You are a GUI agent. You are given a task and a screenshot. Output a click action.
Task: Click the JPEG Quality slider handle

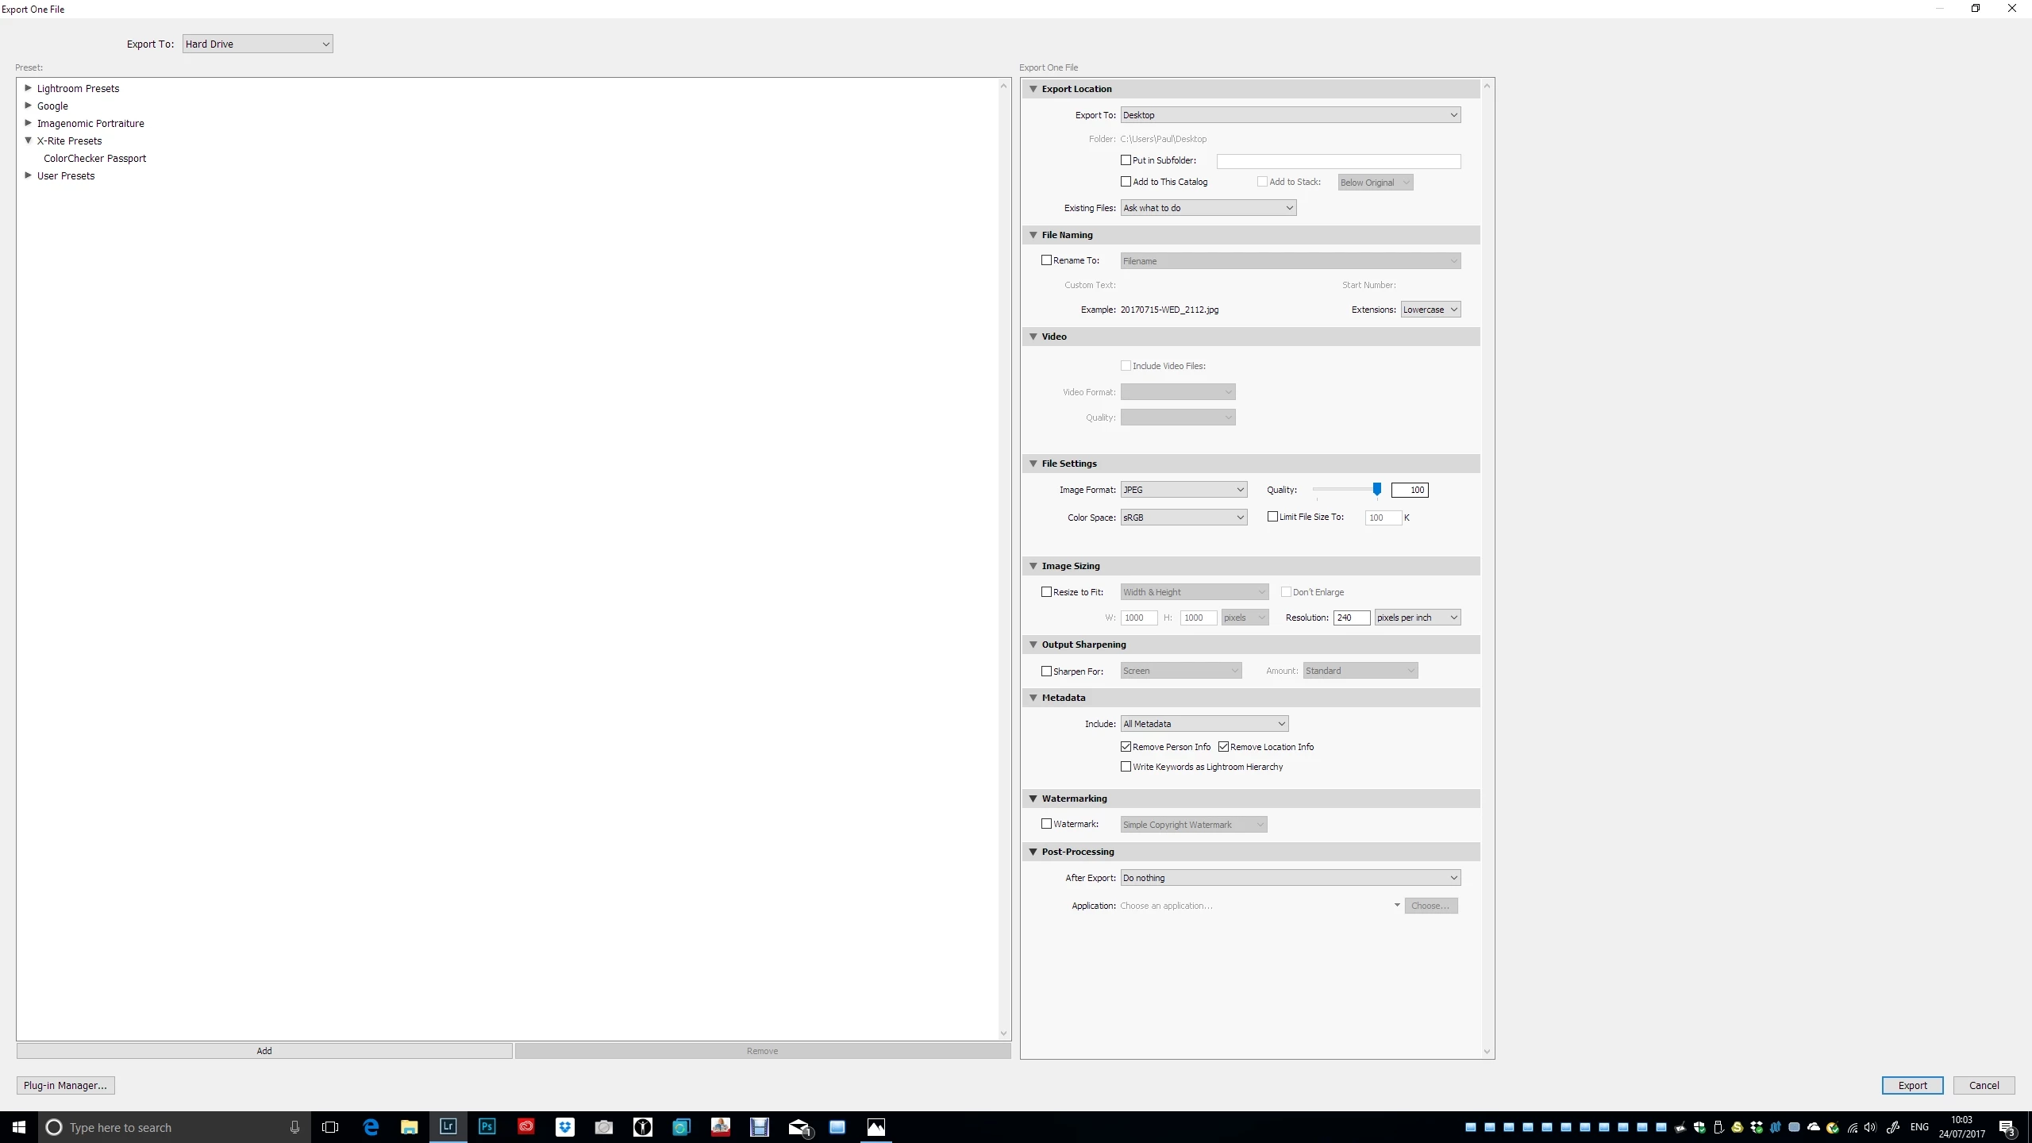1377,490
